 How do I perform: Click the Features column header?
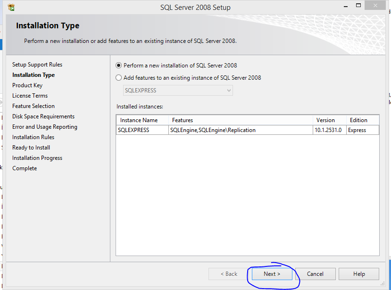coord(241,120)
